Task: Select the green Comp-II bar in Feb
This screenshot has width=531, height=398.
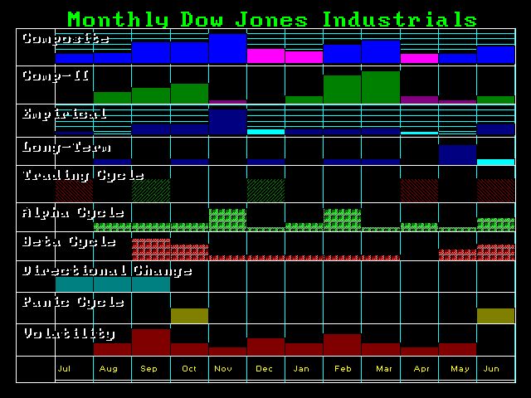Action: pyautogui.click(x=342, y=90)
